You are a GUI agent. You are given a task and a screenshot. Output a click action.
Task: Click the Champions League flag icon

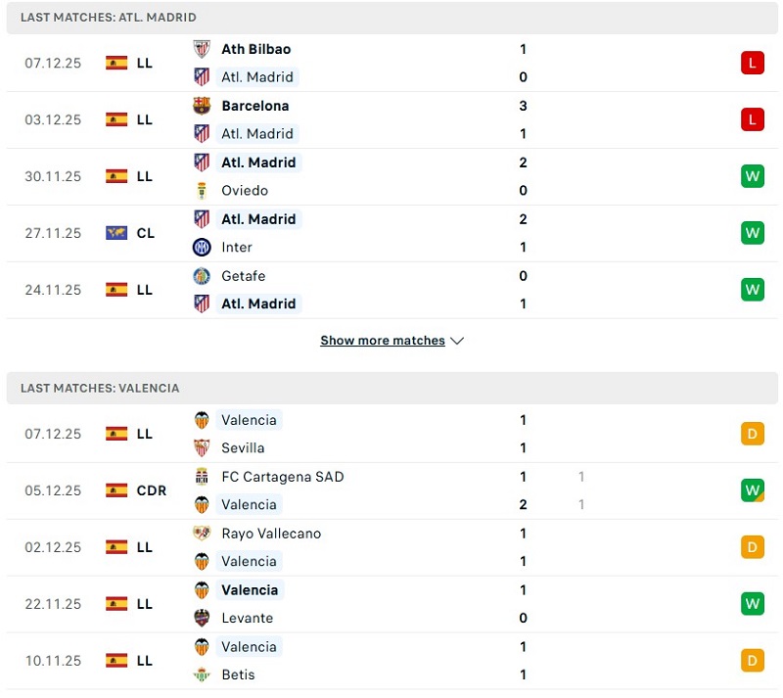117,233
